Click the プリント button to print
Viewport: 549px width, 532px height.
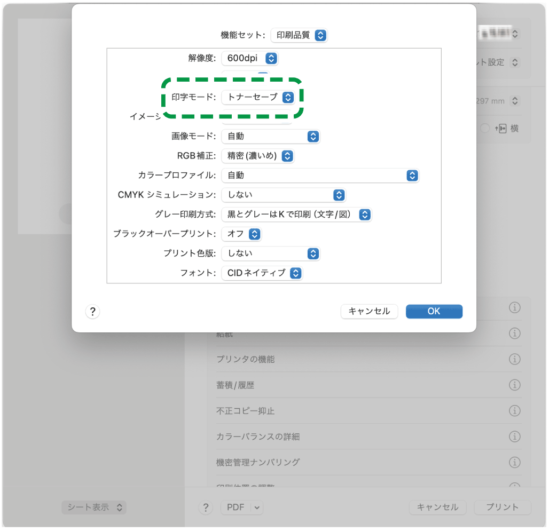[501, 507]
